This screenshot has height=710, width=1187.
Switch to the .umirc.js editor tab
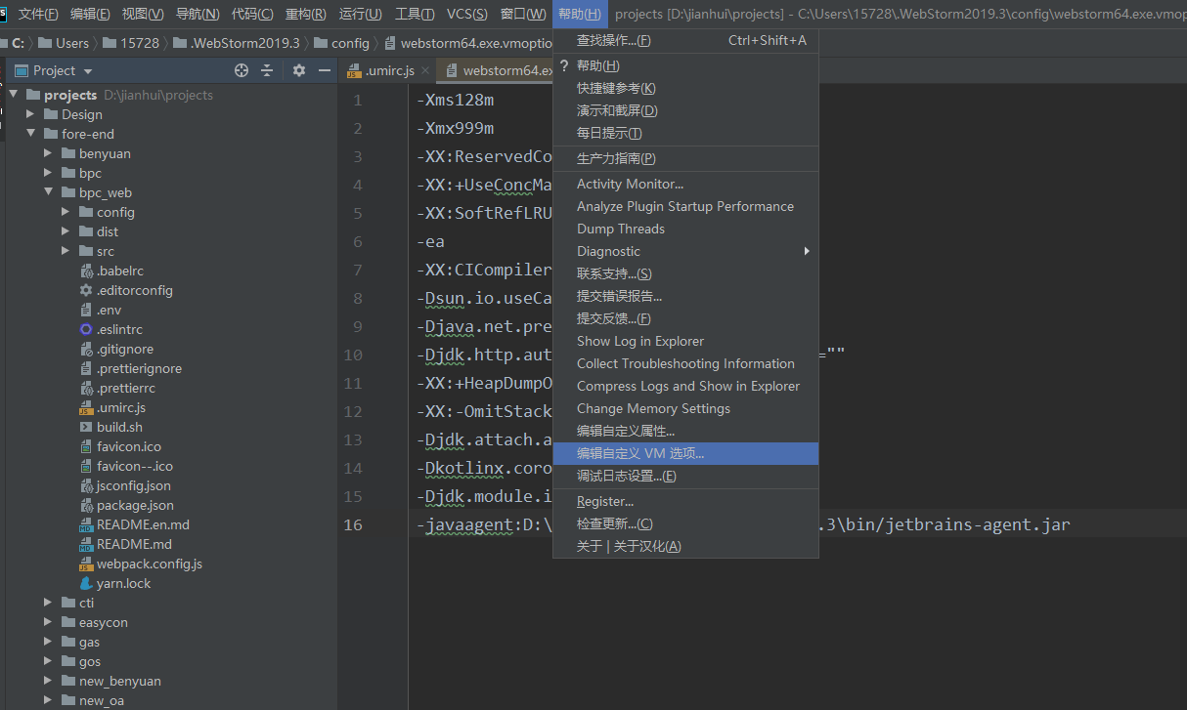(386, 70)
